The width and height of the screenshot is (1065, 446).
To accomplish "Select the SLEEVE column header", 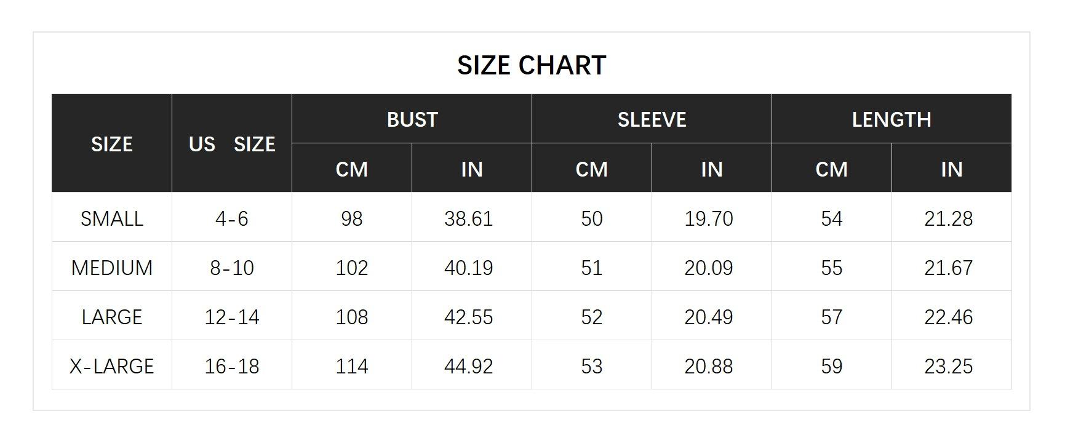I will click(652, 119).
